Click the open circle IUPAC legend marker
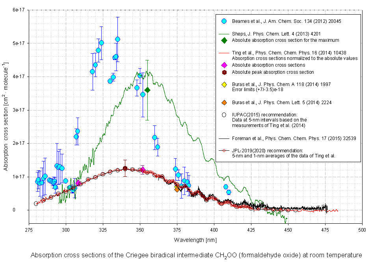 [x=224, y=115]
